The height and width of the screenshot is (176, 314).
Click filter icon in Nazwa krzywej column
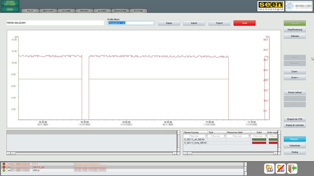[206, 136]
